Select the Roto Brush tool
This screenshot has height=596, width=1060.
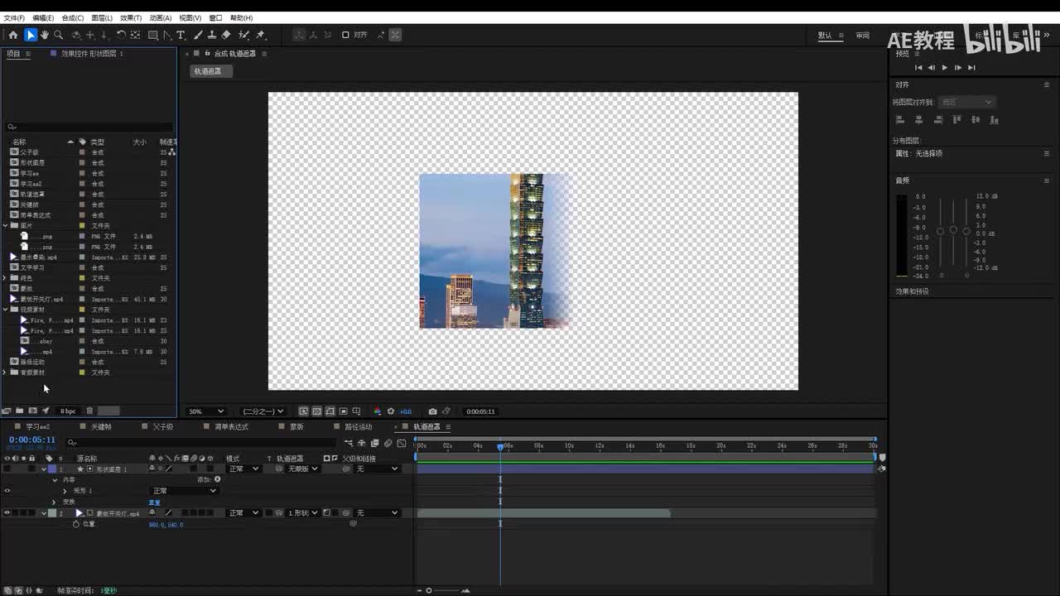(243, 35)
